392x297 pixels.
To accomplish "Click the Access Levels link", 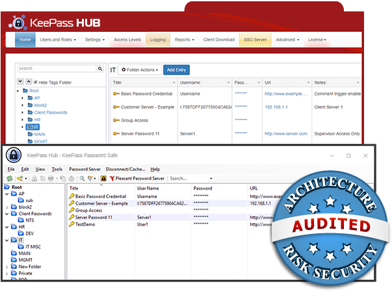I will pyautogui.click(x=127, y=40).
